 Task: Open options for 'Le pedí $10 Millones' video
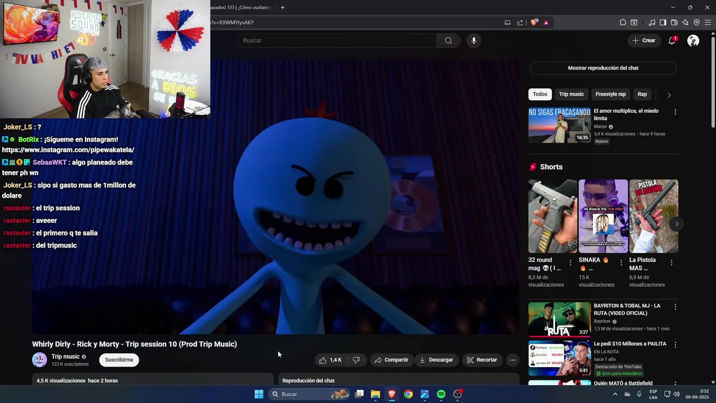click(x=675, y=345)
